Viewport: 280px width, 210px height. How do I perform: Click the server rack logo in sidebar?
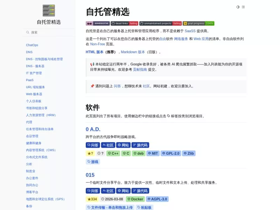(49, 10)
